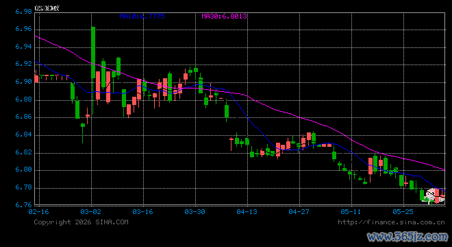The width and height of the screenshot is (452, 247).
Task: Click the 6.92 price axis label
Action: tap(24, 64)
